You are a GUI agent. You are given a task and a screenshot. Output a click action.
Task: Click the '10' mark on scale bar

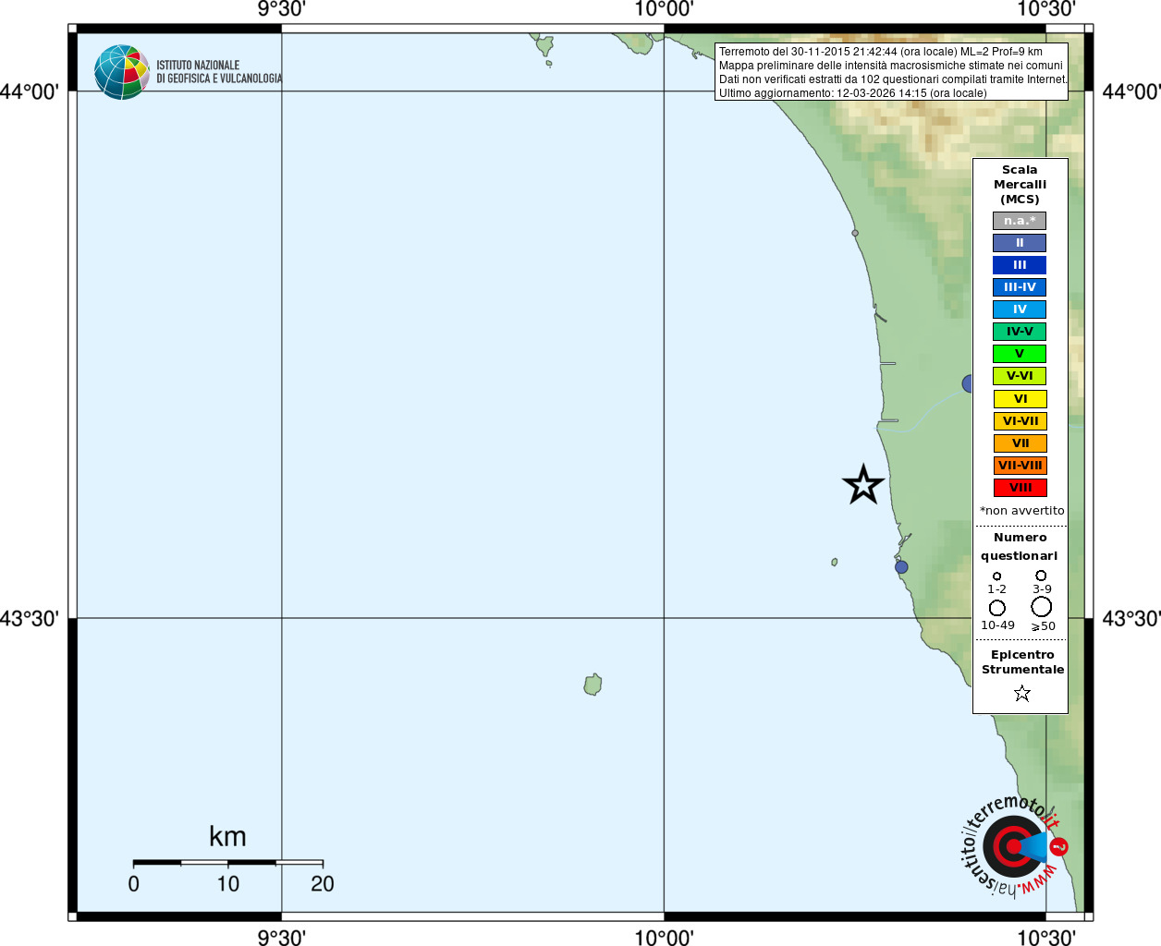227,884
